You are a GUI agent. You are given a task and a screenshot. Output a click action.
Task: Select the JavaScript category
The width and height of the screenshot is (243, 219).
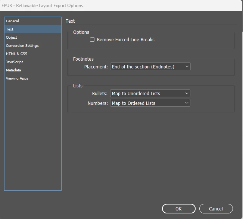[x=33, y=62]
